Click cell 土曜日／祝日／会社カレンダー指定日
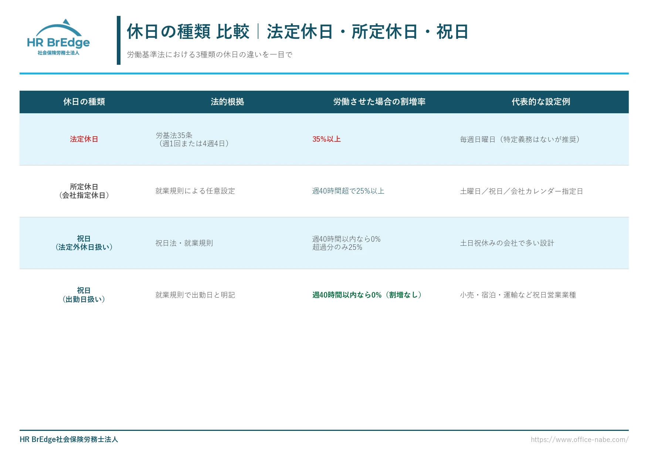 [x=521, y=191]
